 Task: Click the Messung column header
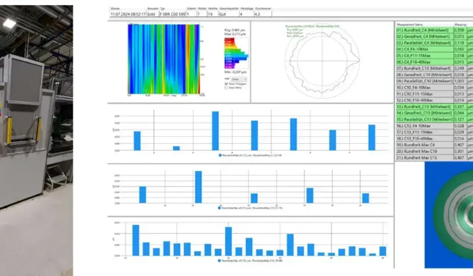pyautogui.click(x=460, y=24)
